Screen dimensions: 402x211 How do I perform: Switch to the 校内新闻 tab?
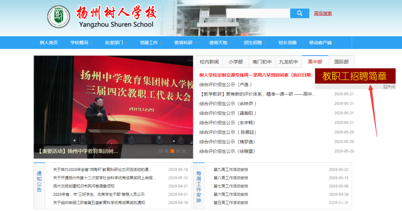(x=209, y=62)
